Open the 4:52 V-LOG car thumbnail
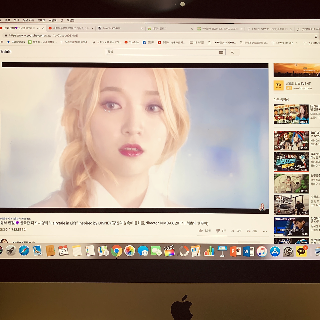Viewport: 320px width, 320px height. click(291, 205)
